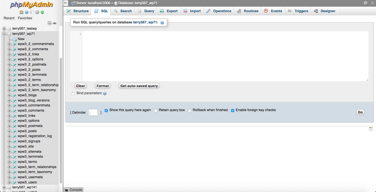
Task: Open the Operations tab
Action: [219, 11]
